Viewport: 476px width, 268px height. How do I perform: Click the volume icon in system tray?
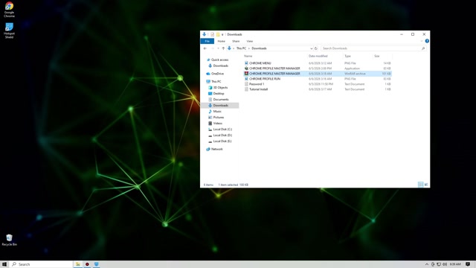(x=445, y=264)
